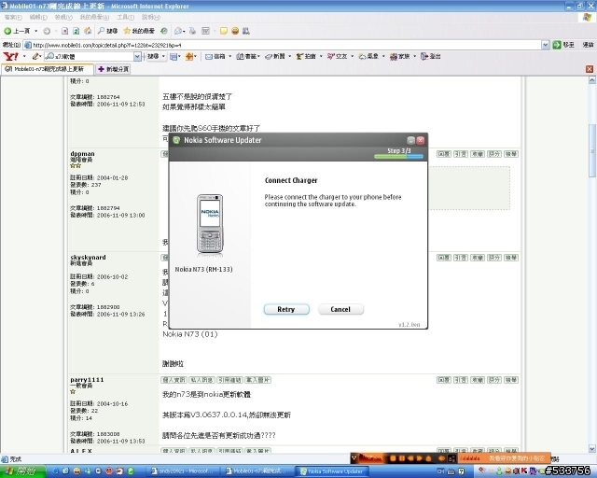The height and width of the screenshot is (478, 597).
Task: Expand the Yahoo search box dropdown
Action: [137, 56]
